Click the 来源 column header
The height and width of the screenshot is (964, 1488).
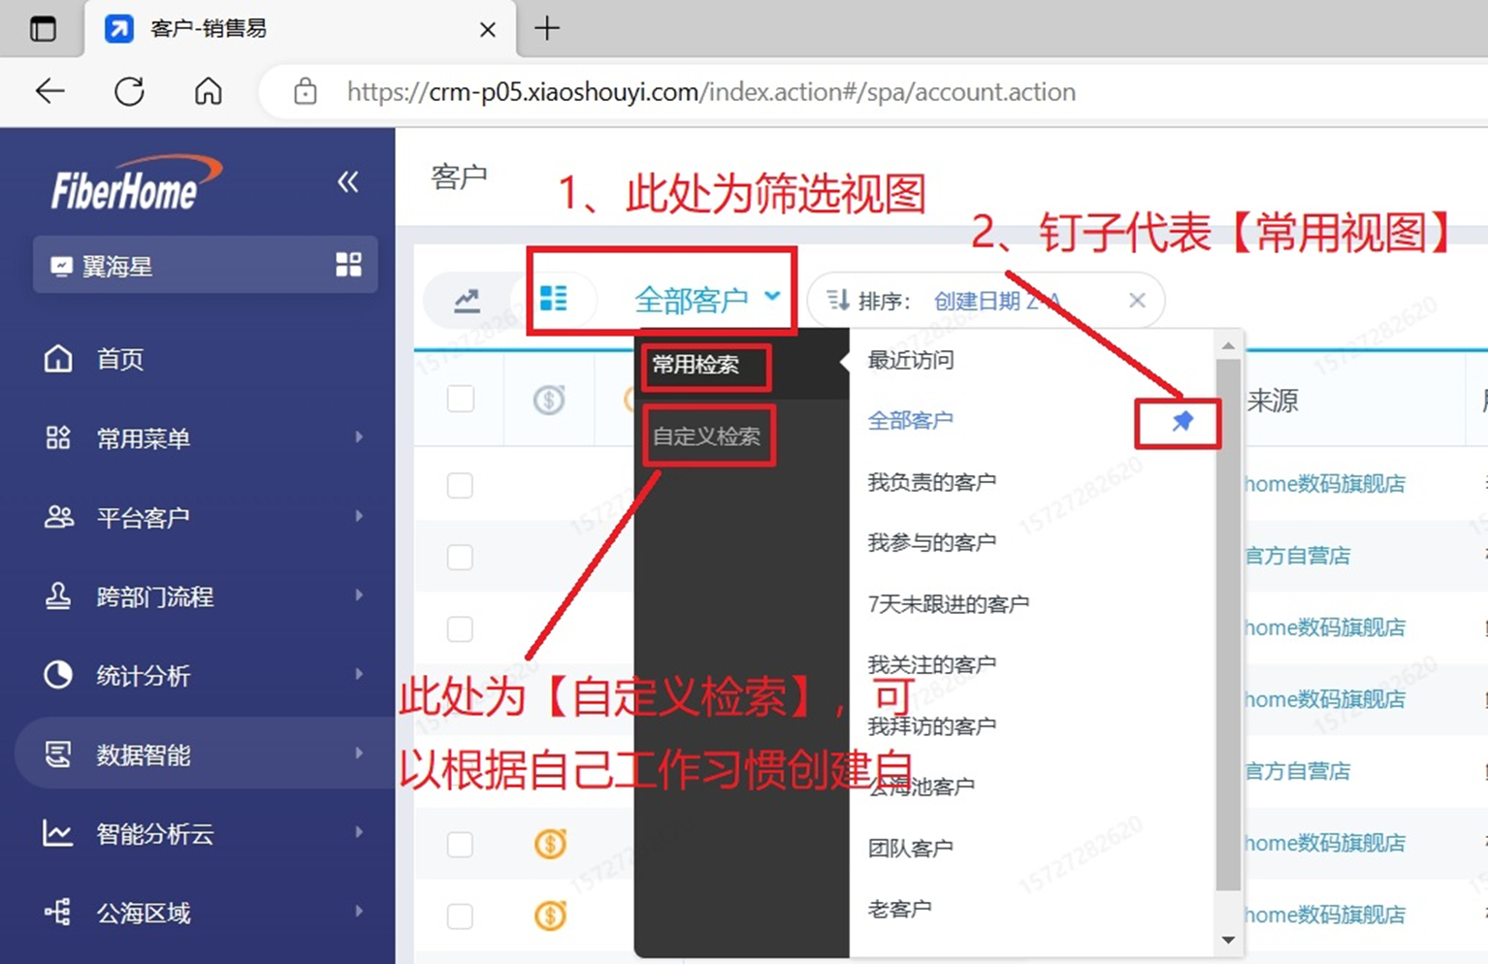pyautogui.click(x=1273, y=401)
